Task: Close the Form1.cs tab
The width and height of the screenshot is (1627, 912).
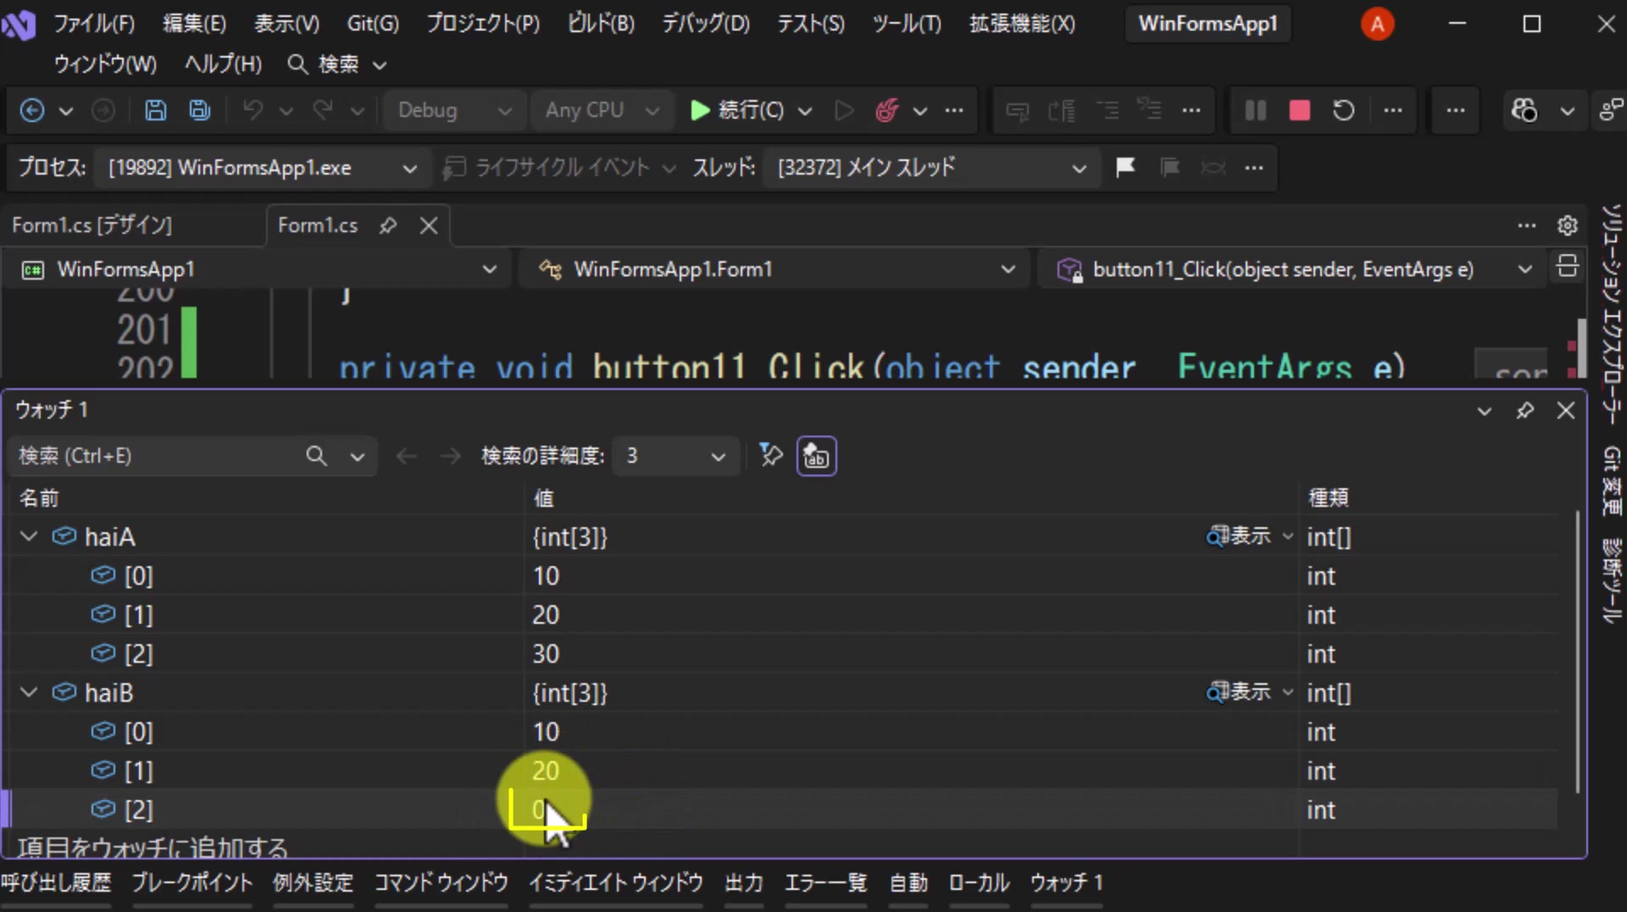Action: tap(429, 225)
